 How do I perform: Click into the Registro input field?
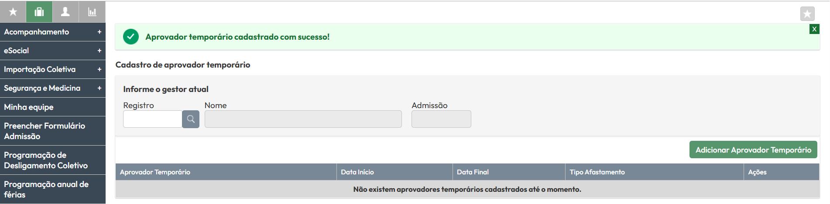coord(152,119)
